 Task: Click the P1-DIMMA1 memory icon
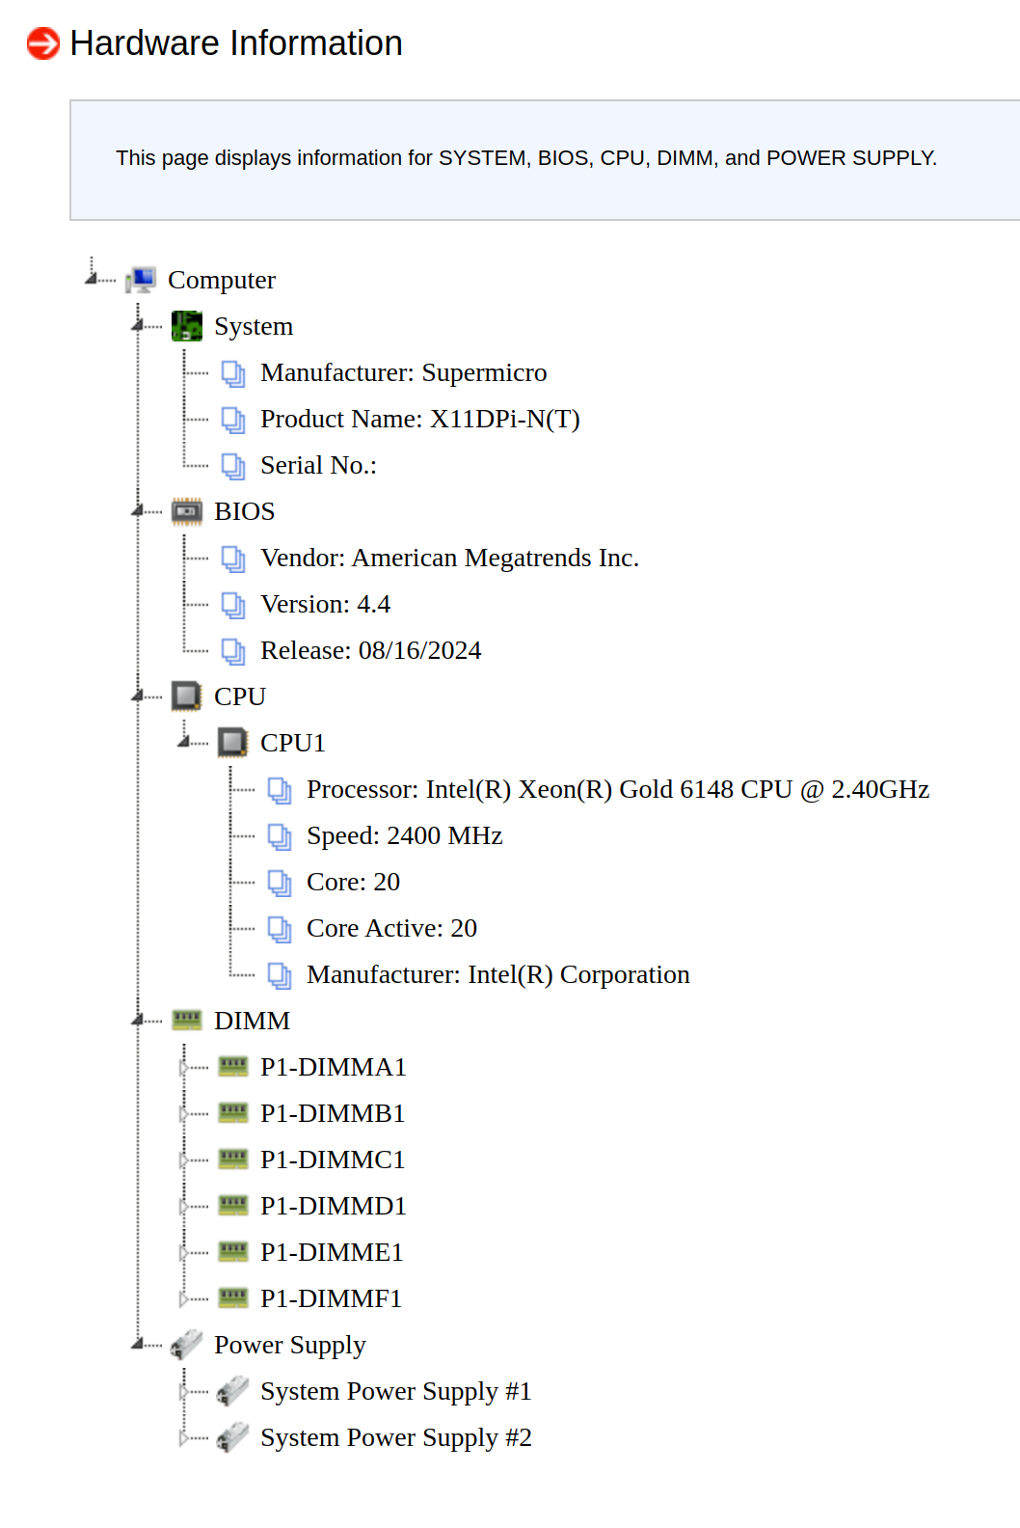[233, 1066]
